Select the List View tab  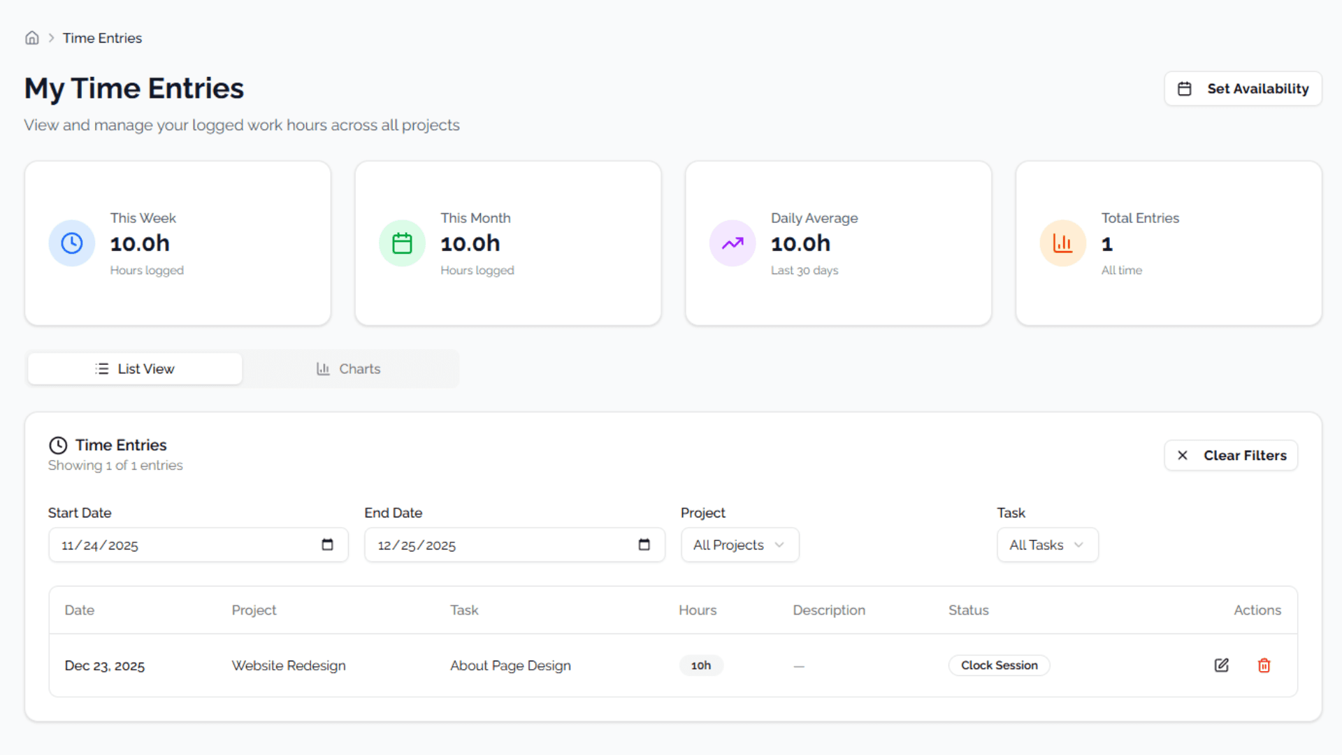coord(134,368)
